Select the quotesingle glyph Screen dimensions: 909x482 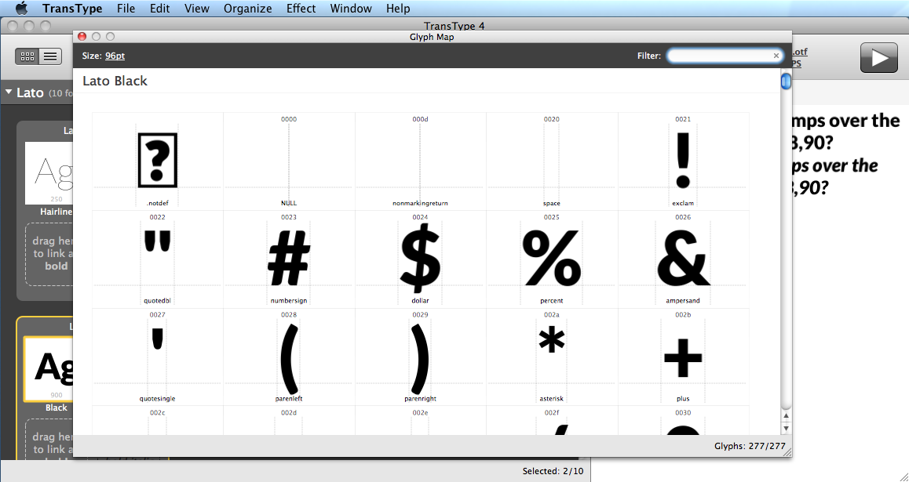(158, 357)
